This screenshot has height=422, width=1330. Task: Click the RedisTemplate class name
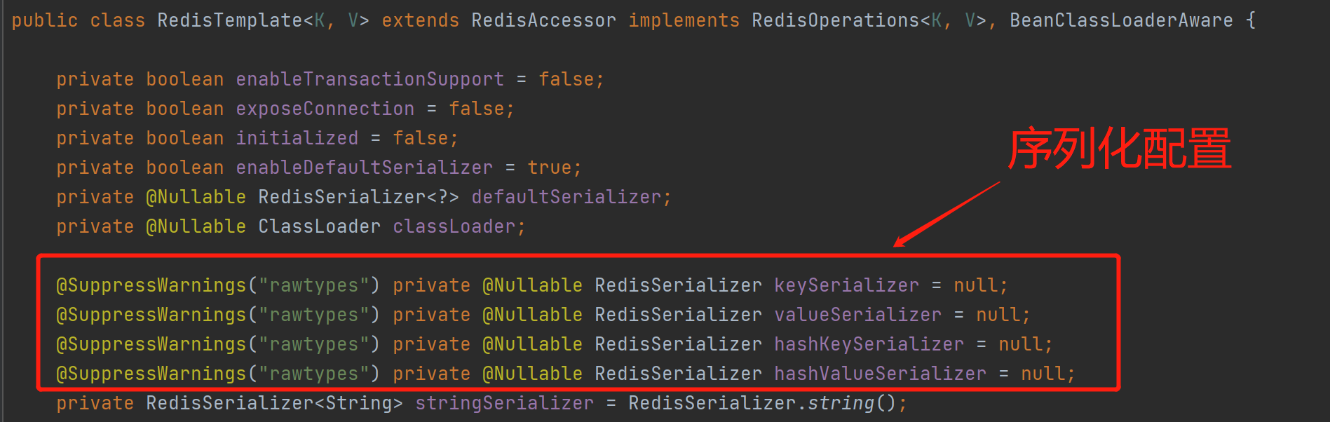click(x=230, y=20)
